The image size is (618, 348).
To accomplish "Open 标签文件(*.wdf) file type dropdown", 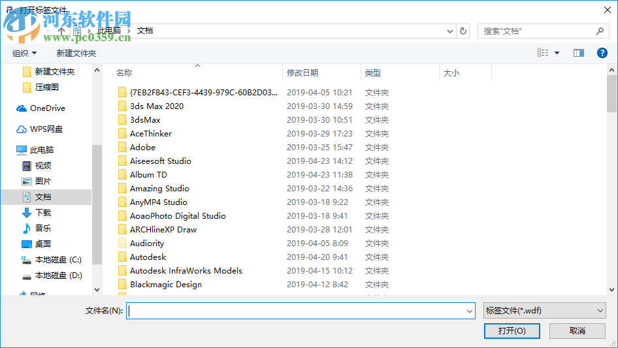I will [545, 311].
